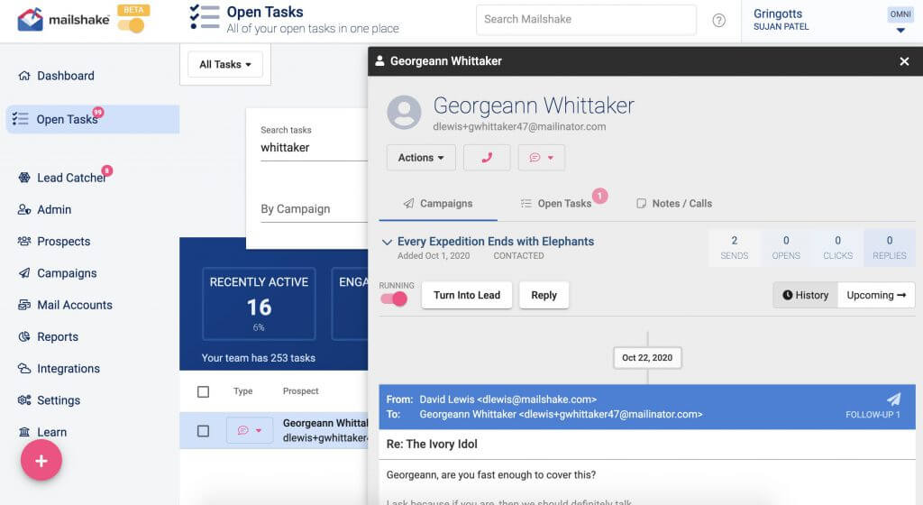The image size is (923, 505).
Task: Open the message bubble dropdown in panel
Action: 542,158
